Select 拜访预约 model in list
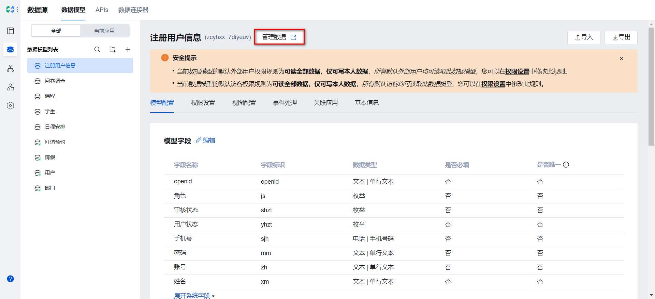 tap(80, 142)
